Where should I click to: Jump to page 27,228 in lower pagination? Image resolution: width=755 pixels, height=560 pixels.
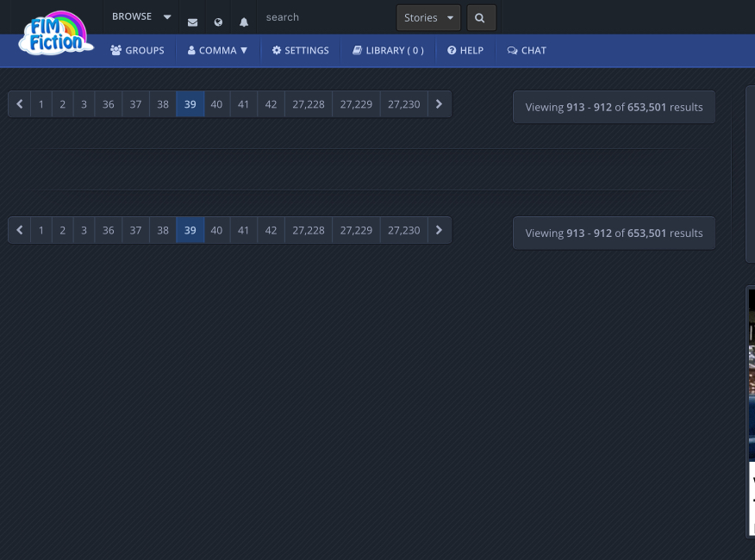[x=309, y=230]
